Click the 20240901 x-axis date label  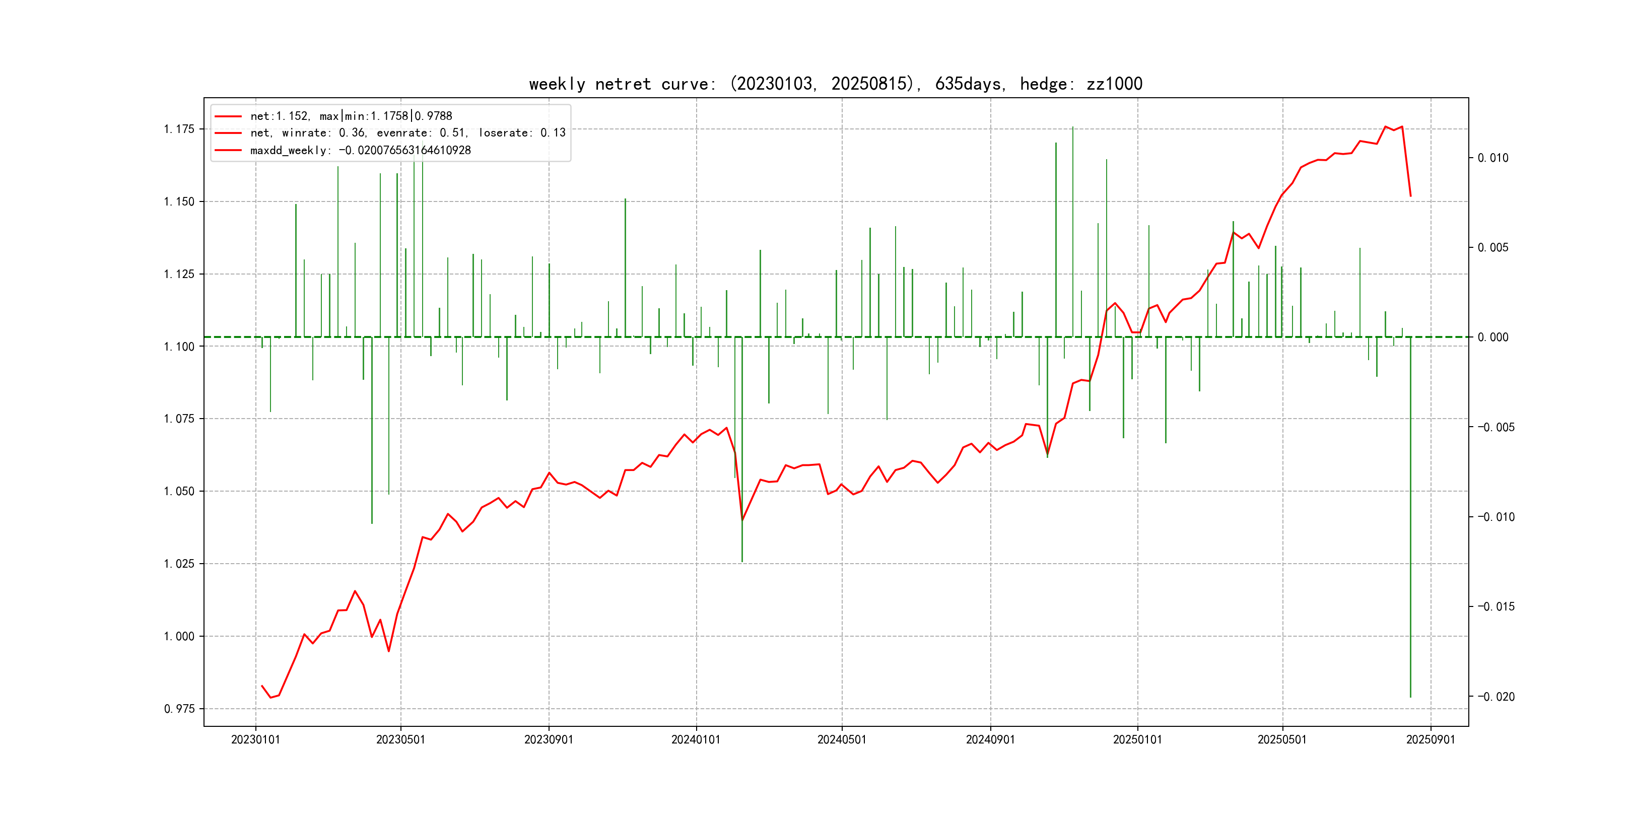pos(990,739)
